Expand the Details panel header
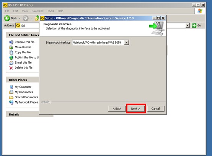Screen dimensions: 212x156 29,115
